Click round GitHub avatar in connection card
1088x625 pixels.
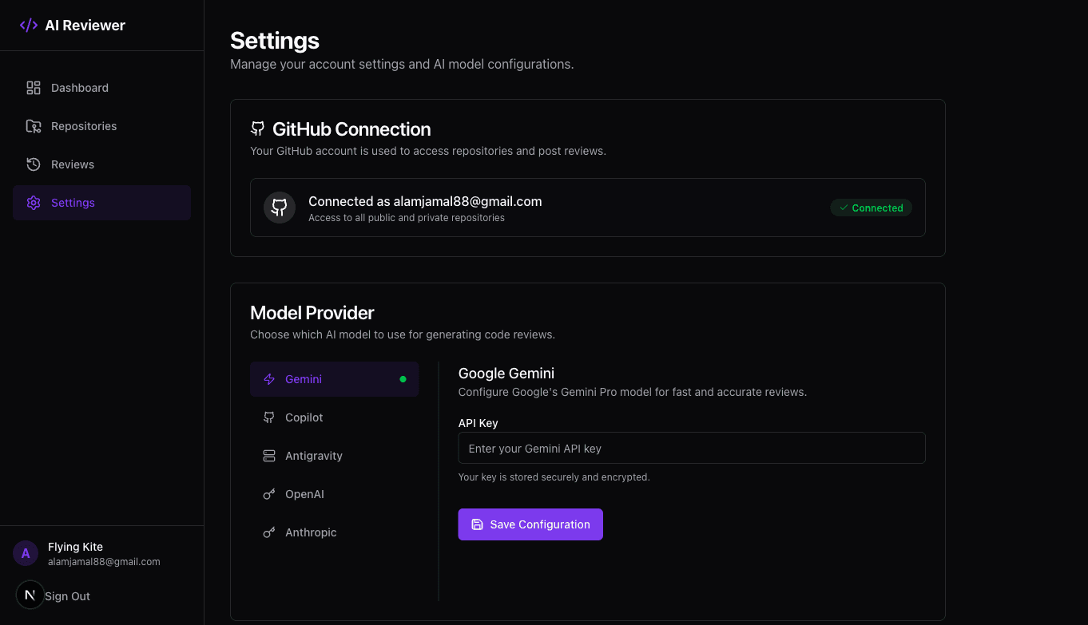point(280,208)
